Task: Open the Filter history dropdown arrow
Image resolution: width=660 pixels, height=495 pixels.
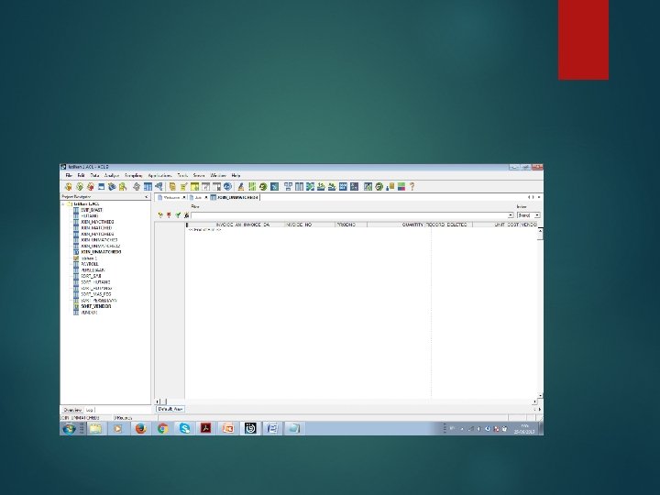Action: tap(511, 215)
